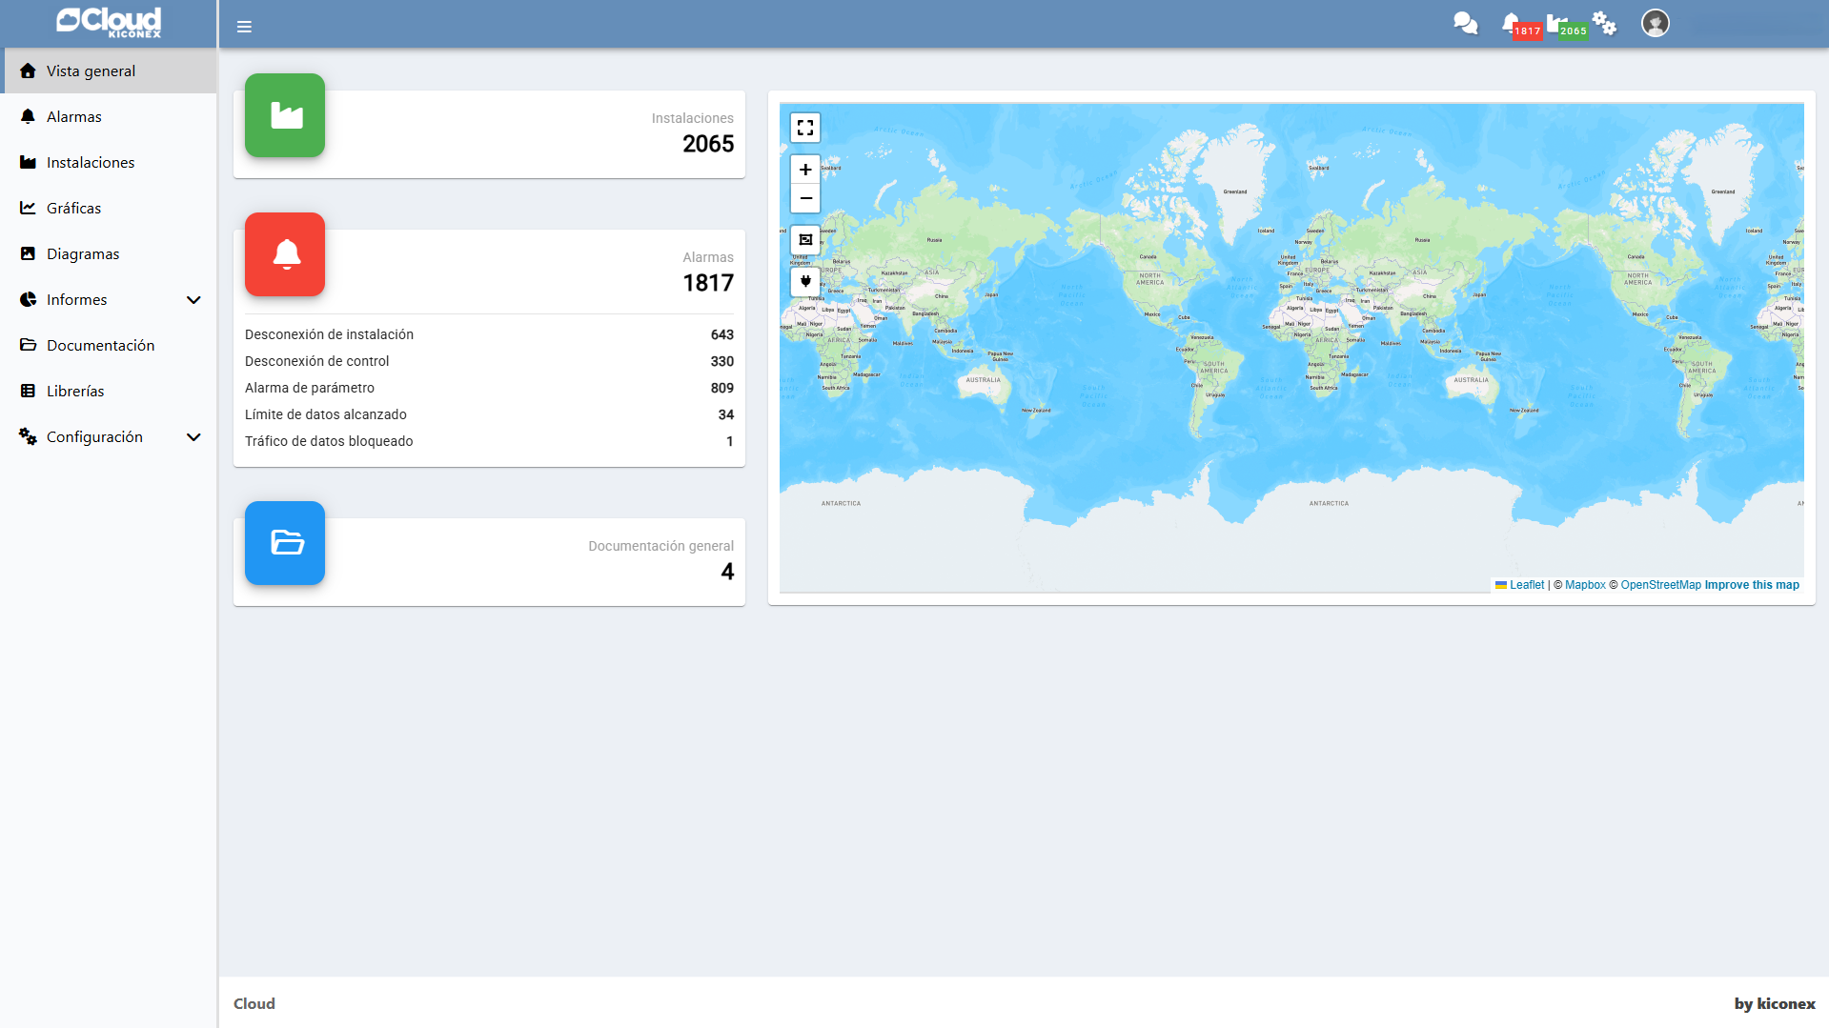Viewport: 1829px width, 1028px height.
Task: Click the Tráfico de datos bloqueado row
Action: point(489,441)
